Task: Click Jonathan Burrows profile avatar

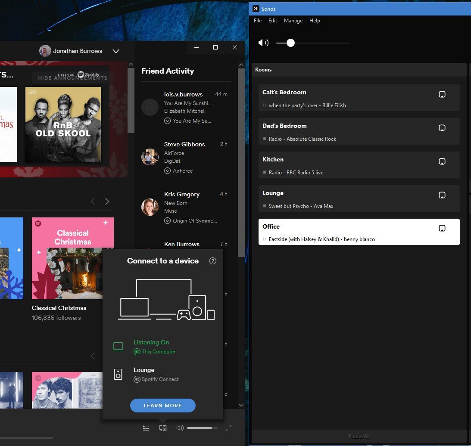Action: pyautogui.click(x=45, y=51)
